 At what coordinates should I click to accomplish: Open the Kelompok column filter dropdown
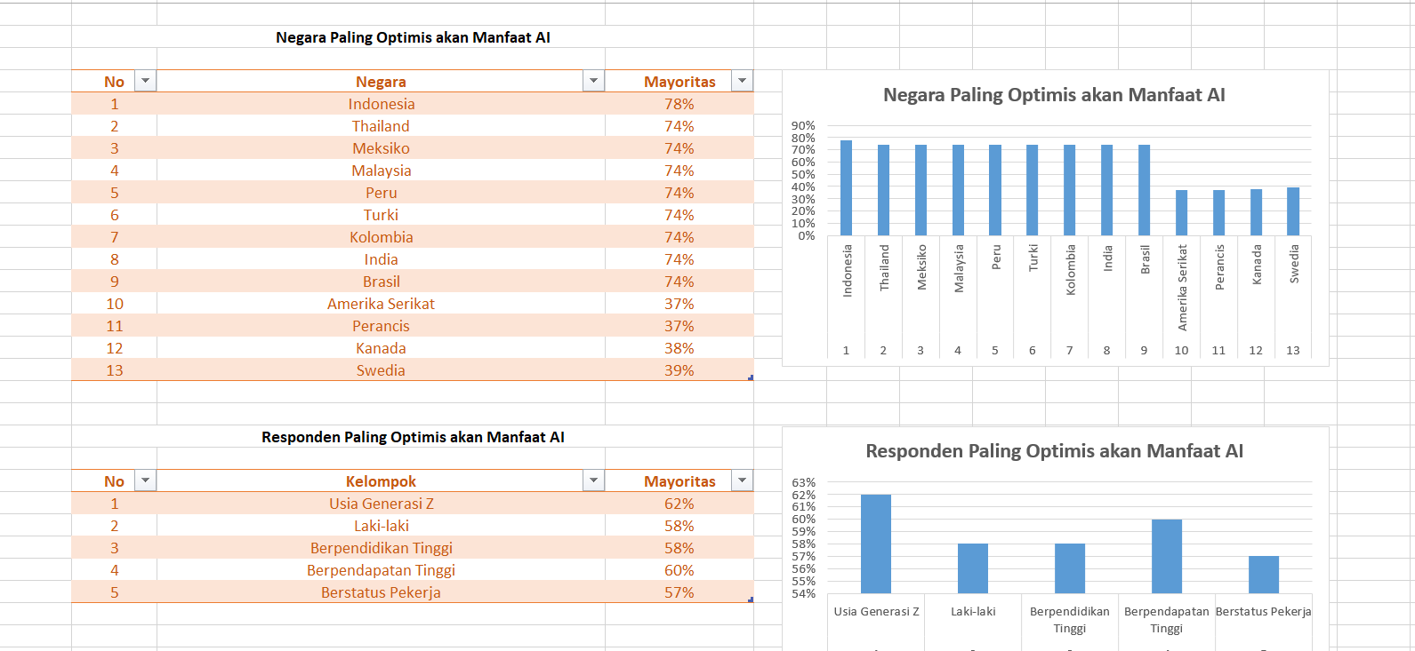[x=593, y=480]
